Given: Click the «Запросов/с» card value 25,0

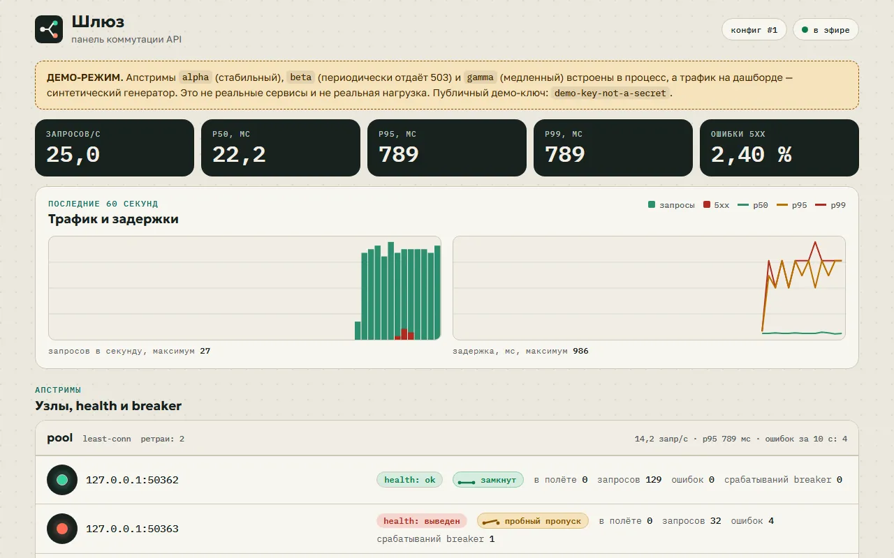Looking at the screenshot, I should point(73,154).
